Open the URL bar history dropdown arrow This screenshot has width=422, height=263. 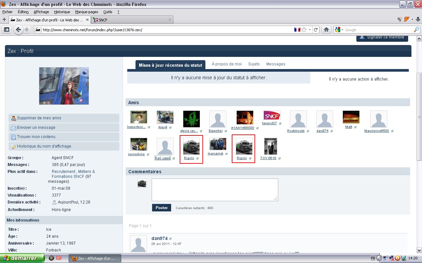pos(310,30)
